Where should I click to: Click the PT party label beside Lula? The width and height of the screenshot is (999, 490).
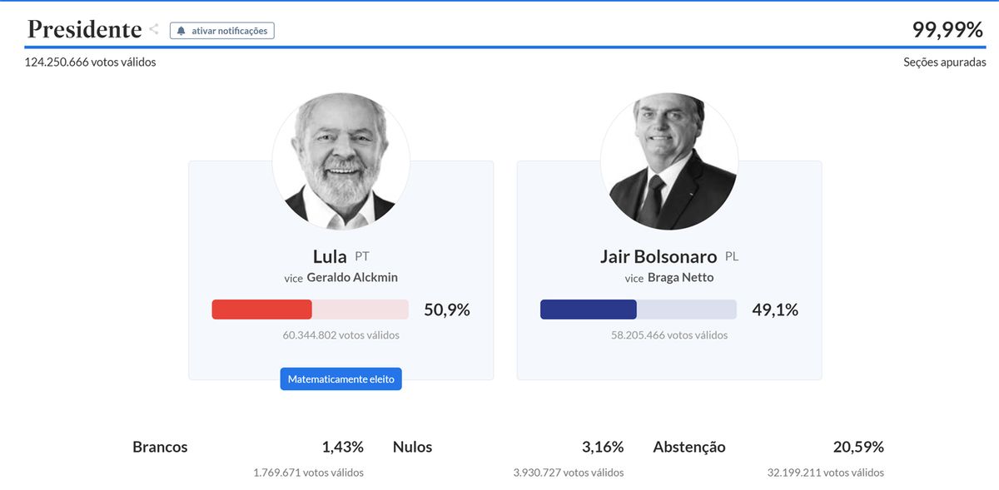coord(361,257)
